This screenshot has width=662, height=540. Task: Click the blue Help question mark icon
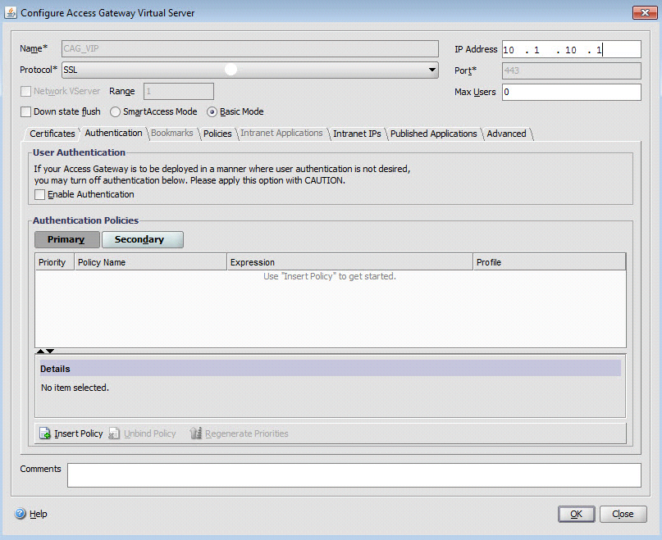pos(20,514)
